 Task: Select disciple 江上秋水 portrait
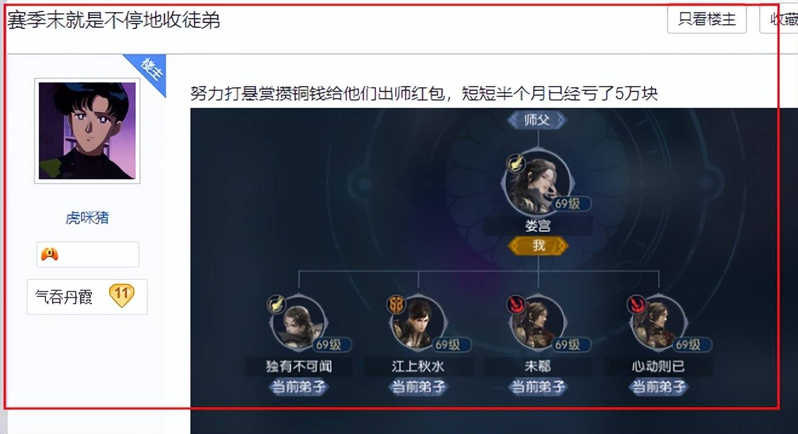click(418, 322)
